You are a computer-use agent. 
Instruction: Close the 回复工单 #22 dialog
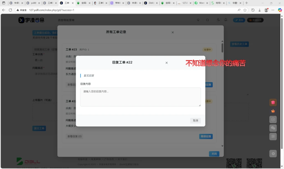pyautogui.click(x=166, y=63)
